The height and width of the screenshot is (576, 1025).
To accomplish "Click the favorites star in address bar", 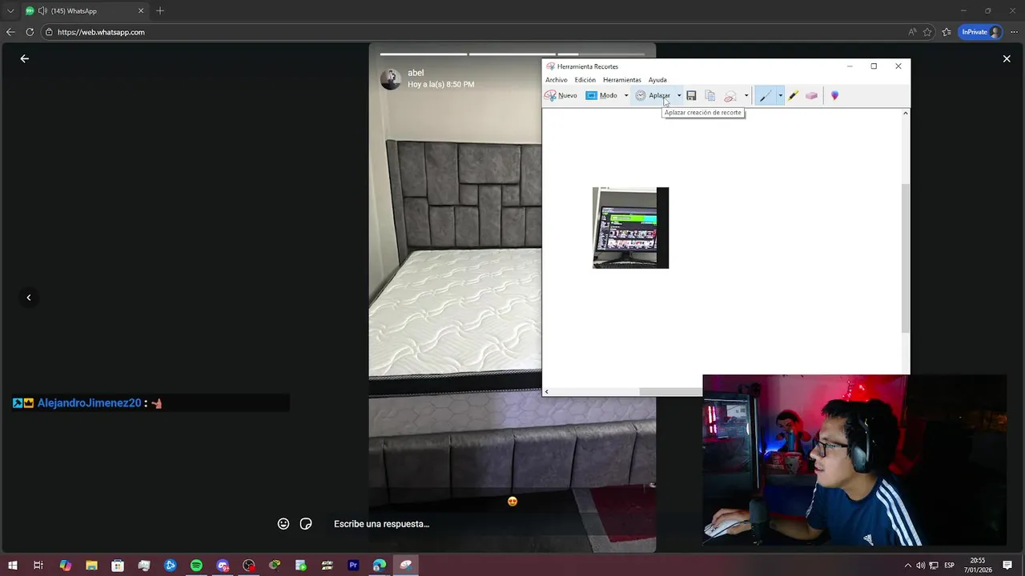I will tap(927, 32).
